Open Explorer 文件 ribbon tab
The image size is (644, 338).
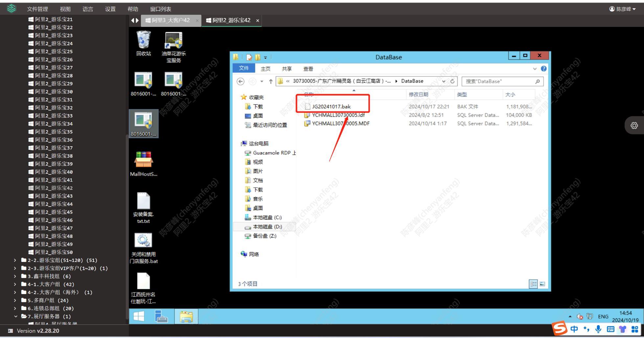[x=244, y=68]
